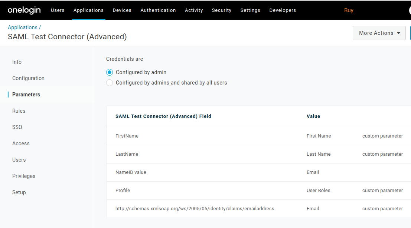
Task: Click the orange Buy link
Action: (349, 10)
